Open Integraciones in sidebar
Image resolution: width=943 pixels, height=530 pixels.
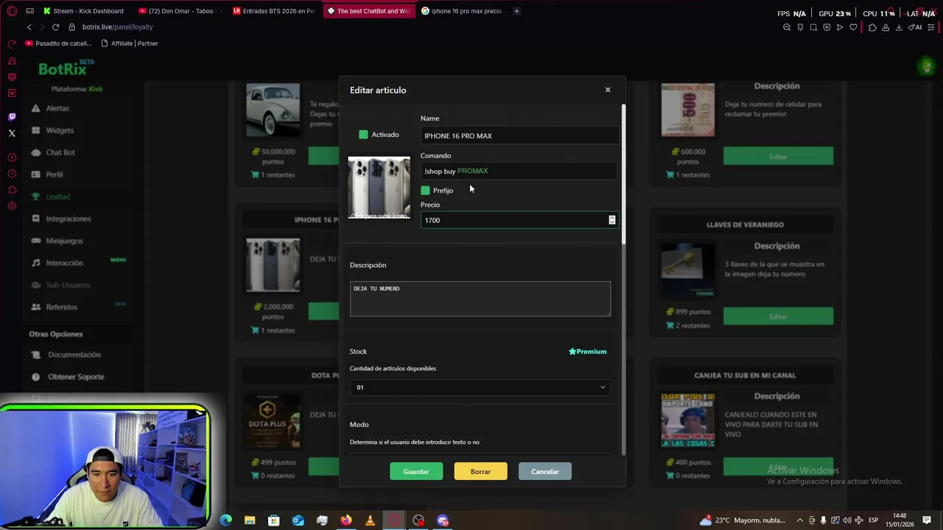(x=69, y=219)
